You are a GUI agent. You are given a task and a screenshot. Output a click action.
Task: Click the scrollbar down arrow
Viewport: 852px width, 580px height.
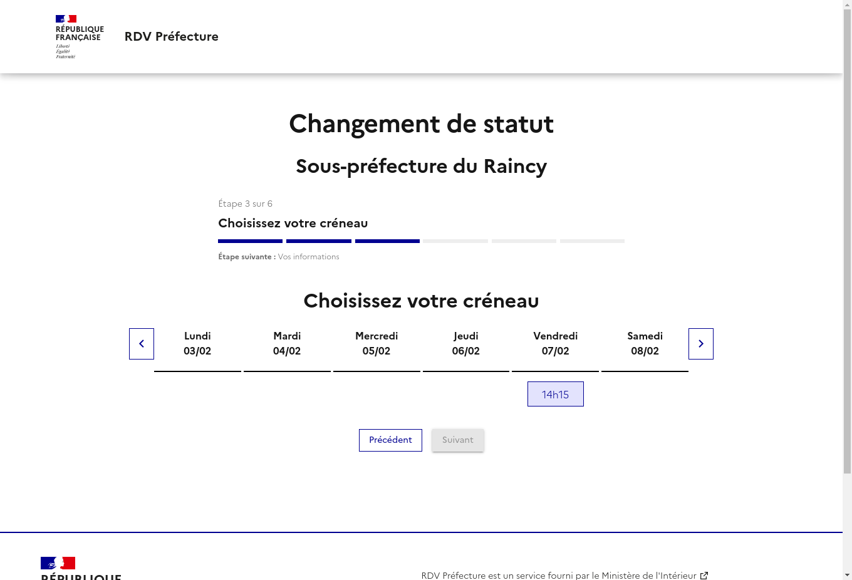coord(847,575)
